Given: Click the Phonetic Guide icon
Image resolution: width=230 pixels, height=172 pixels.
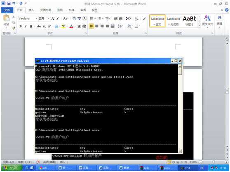Looking at the screenshot, I should (x=80, y=18).
